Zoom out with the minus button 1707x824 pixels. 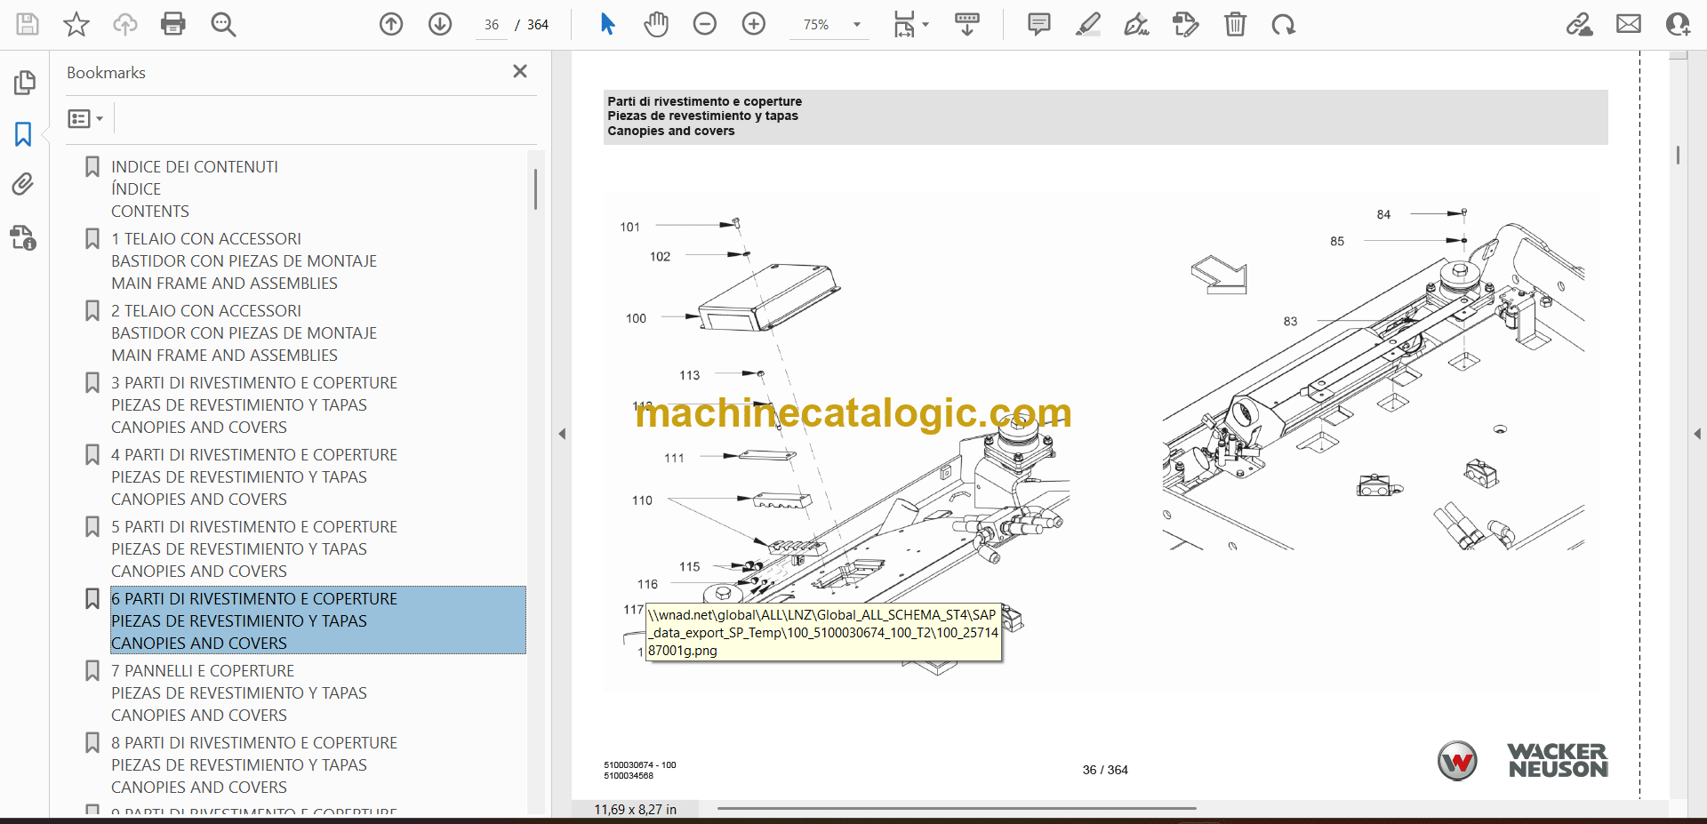click(705, 24)
